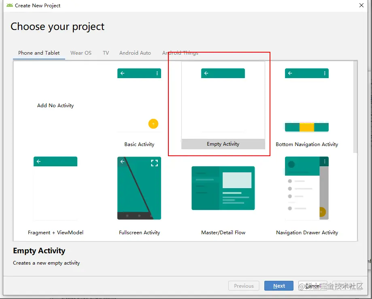Click the yellow floating action button in Basic Activity

tap(153, 124)
